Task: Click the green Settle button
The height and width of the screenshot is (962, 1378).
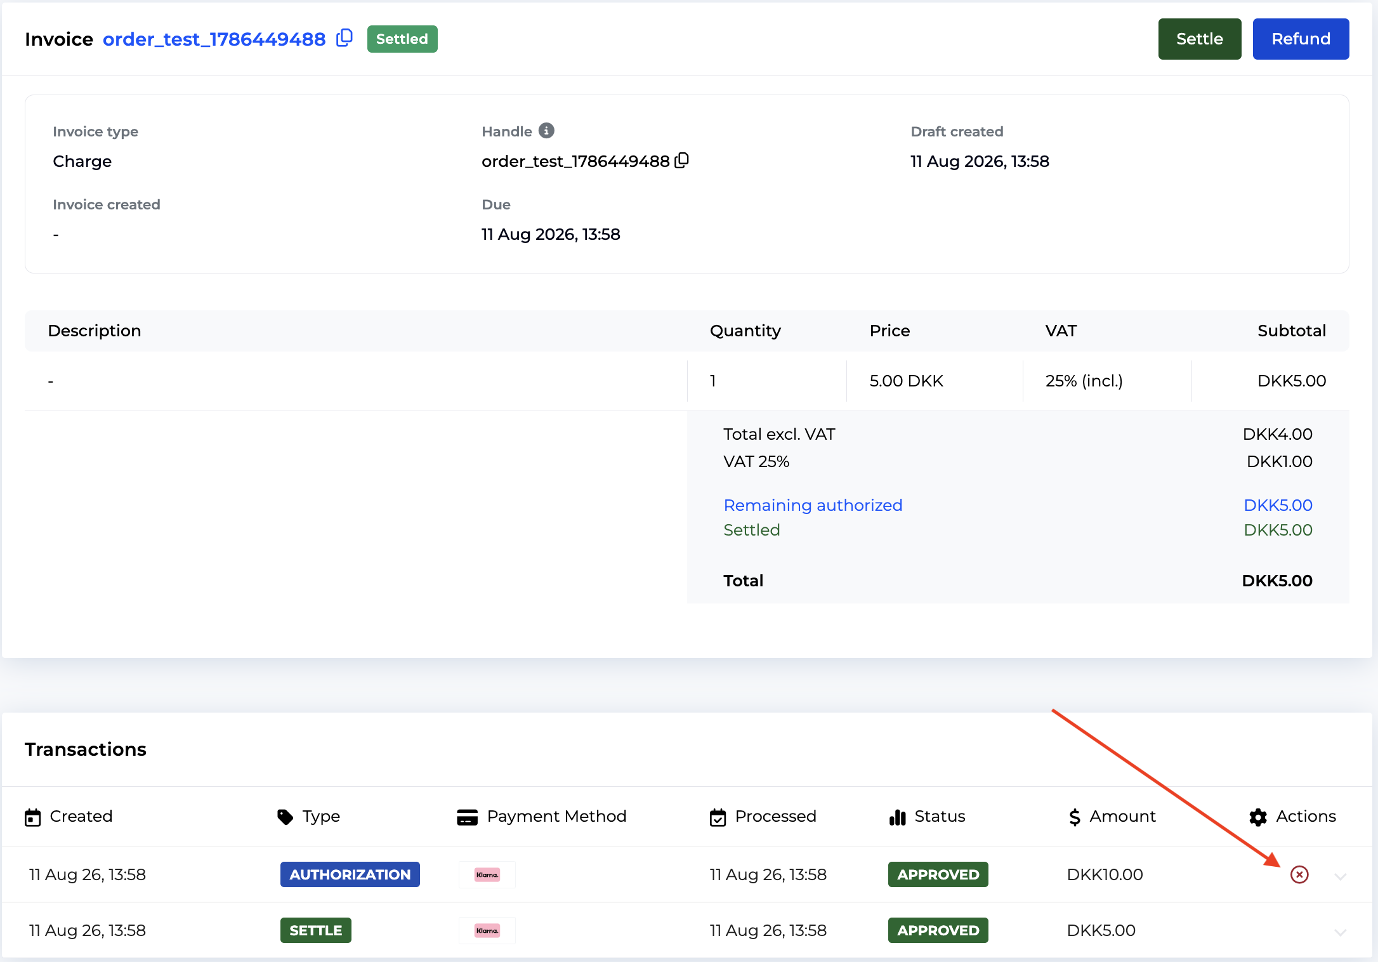Action: click(1200, 39)
